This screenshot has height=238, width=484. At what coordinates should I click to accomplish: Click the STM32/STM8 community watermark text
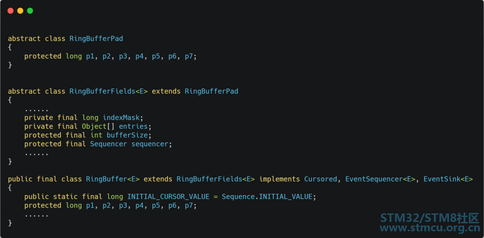tap(429, 218)
